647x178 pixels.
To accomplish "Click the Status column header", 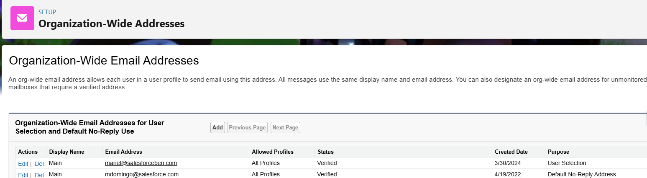I will (x=325, y=152).
